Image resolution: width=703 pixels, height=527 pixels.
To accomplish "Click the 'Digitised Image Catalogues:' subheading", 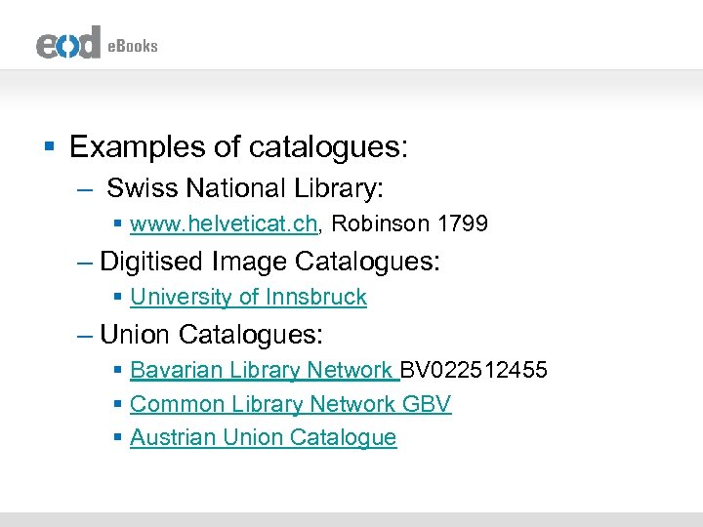I will pyautogui.click(x=270, y=262).
